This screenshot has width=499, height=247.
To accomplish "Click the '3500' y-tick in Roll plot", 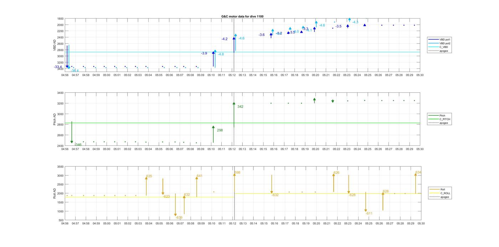I will click(60, 166).
